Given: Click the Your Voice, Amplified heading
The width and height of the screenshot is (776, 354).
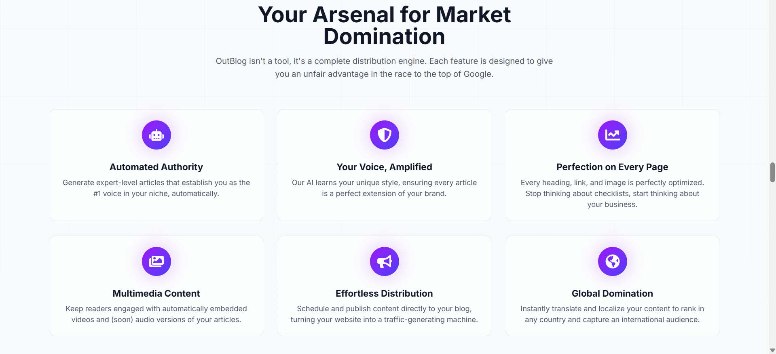Looking at the screenshot, I should click(x=384, y=167).
